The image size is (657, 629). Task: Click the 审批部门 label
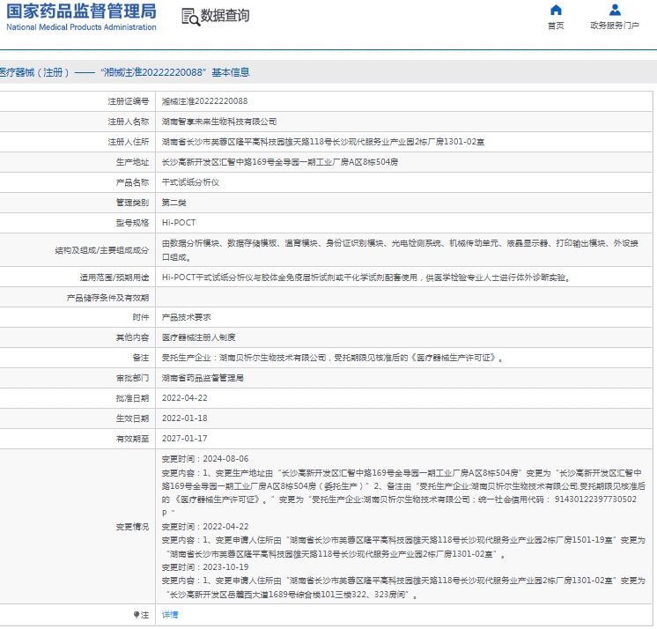[132, 378]
